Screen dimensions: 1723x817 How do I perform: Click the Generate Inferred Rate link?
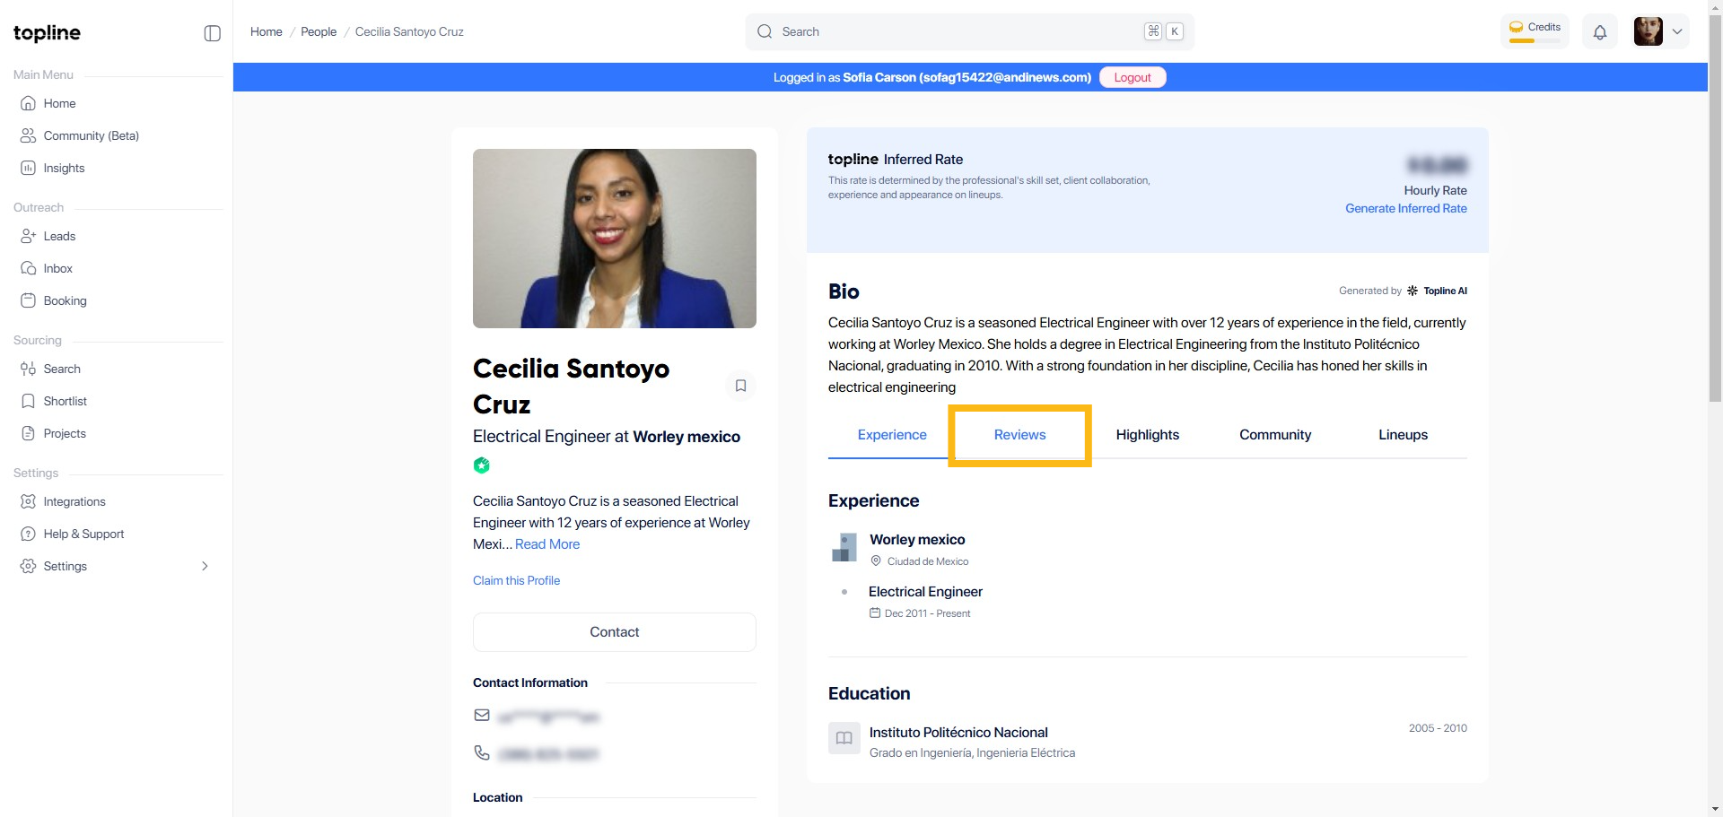1405,209
